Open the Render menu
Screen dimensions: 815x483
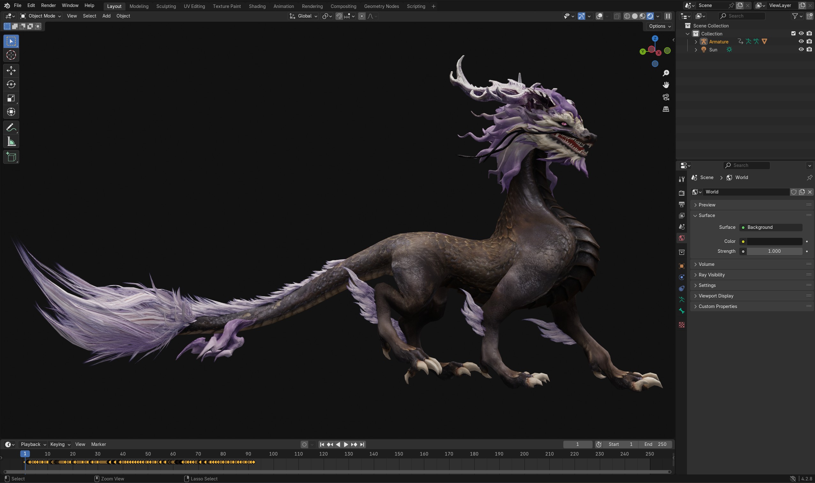[x=48, y=5]
